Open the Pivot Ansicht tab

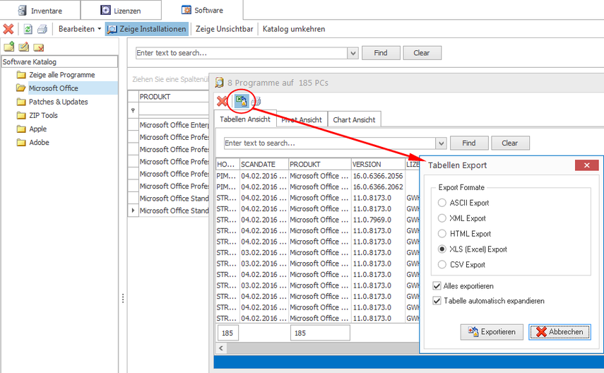(x=302, y=120)
